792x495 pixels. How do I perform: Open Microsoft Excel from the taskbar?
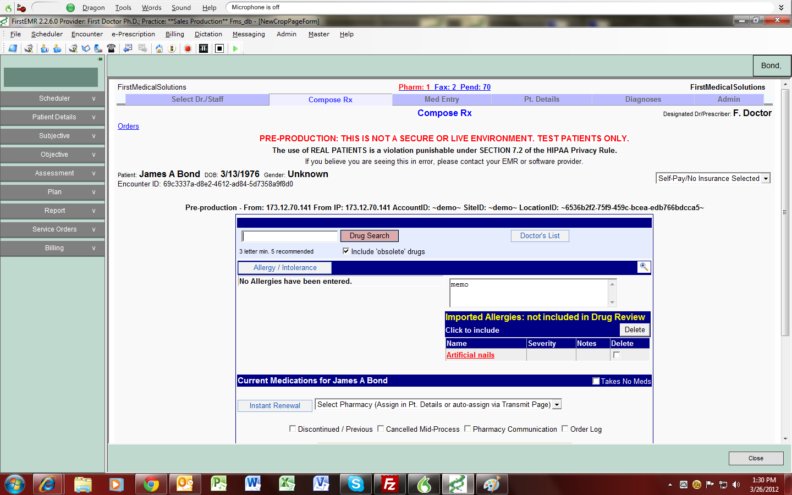pos(287,485)
